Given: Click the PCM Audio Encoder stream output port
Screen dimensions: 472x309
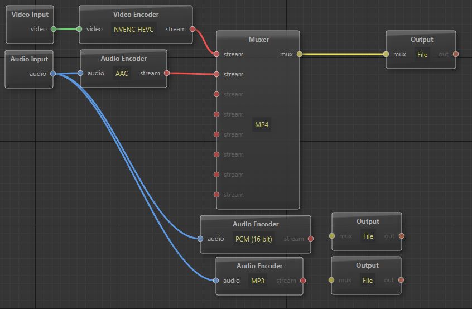Looking at the screenshot, I should (311, 239).
